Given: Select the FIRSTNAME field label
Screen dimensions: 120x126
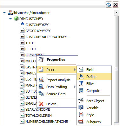Looking at the screenshot, I should 35,55.
